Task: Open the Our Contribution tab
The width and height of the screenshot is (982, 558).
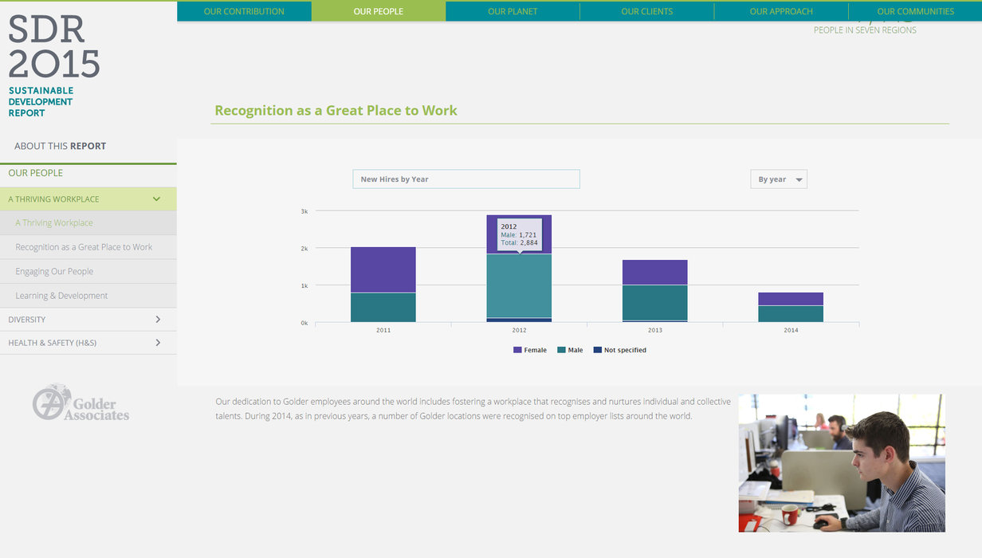Action: pyautogui.click(x=244, y=11)
